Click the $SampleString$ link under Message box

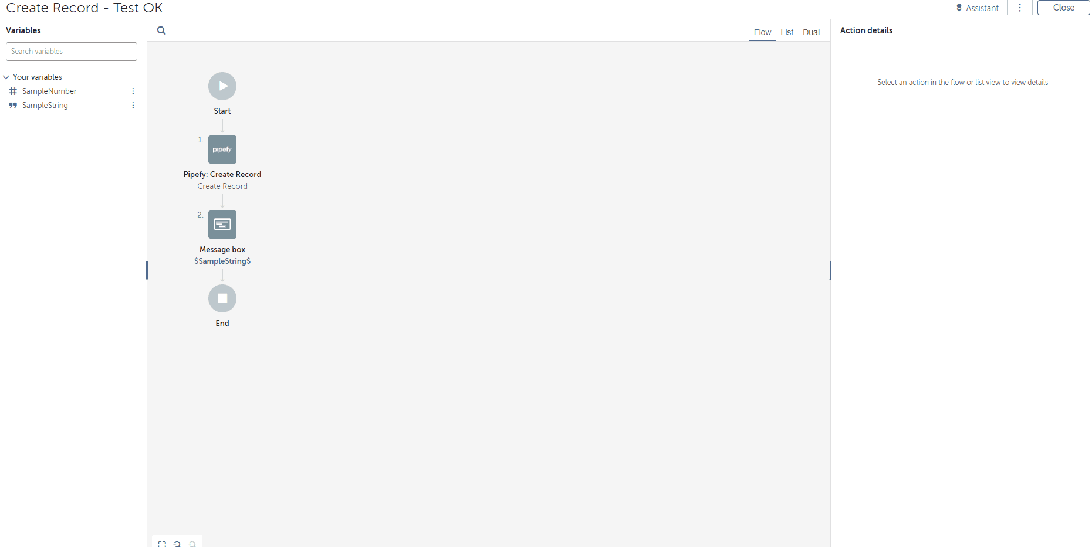pyautogui.click(x=222, y=261)
